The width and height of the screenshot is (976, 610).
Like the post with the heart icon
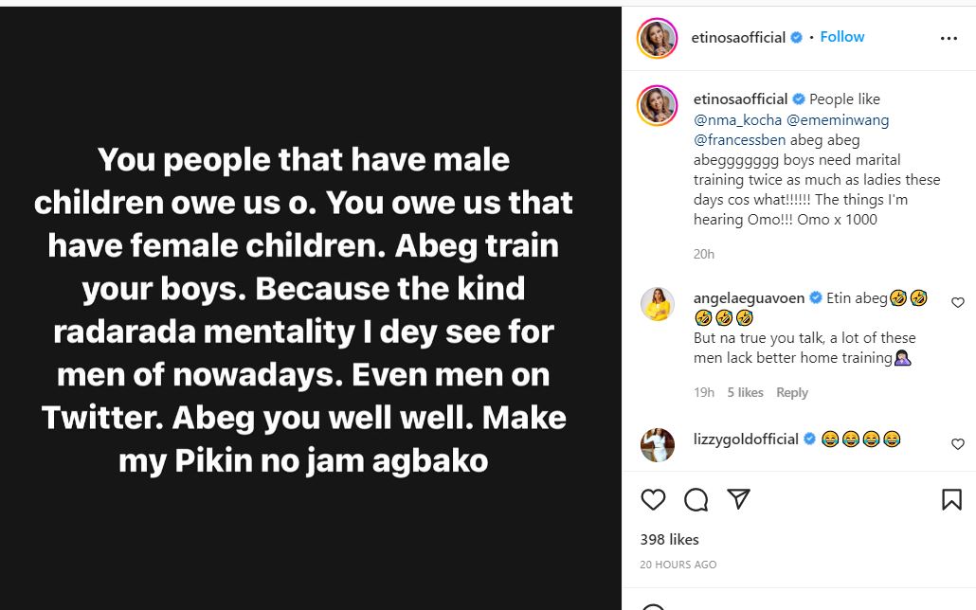click(653, 499)
